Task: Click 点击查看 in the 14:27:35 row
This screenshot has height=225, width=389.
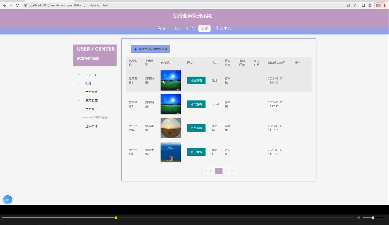Action: [x=196, y=104]
